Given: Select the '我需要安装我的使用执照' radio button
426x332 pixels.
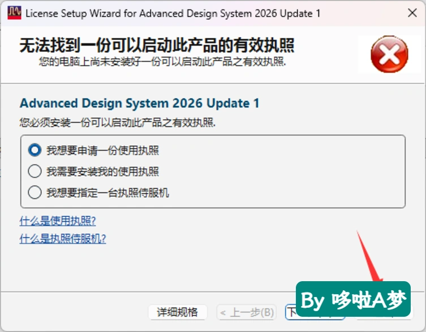Looking at the screenshot, I should [x=35, y=171].
